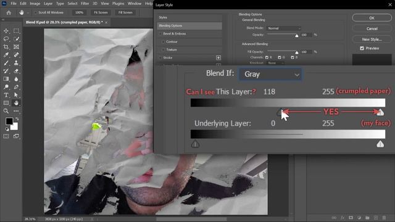395x222 pixels.
Task: Select the Hand tool in toolbox
Action: [16, 103]
